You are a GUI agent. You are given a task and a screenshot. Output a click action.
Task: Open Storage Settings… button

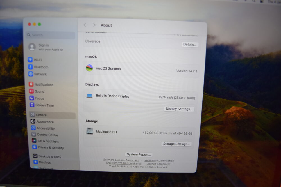[x=176, y=144]
